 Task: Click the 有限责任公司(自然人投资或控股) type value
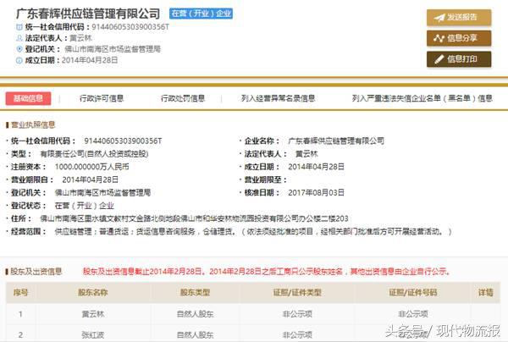tap(94, 154)
